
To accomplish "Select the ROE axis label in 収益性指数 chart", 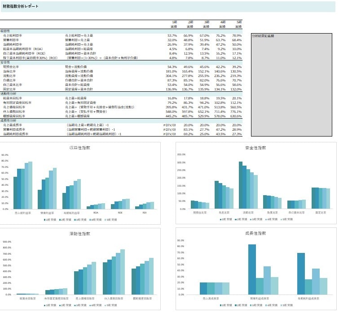I will pos(120,213).
